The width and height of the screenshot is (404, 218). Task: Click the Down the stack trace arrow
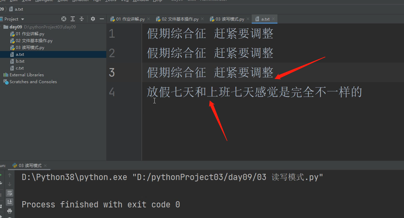(10, 184)
